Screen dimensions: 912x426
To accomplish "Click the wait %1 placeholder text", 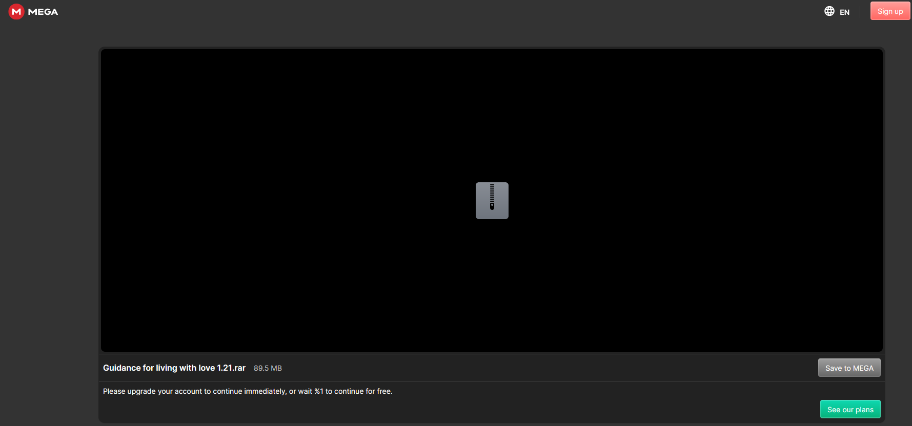I will click(311, 391).
